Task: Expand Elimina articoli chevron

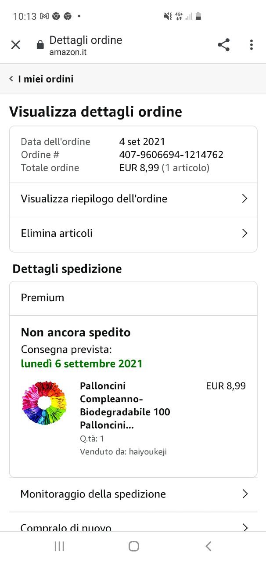Action: (x=245, y=233)
